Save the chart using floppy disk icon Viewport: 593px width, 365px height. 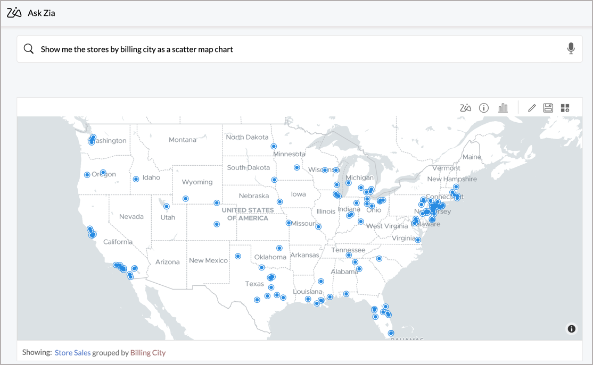click(x=548, y=108)
